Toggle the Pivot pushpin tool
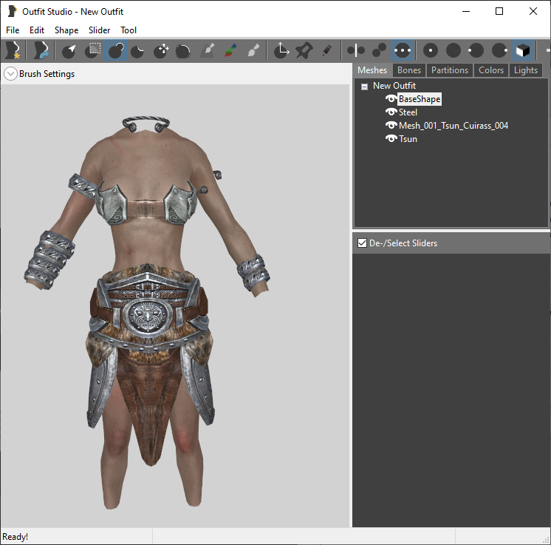The width and height of the screenshot is (551, 545). [x=304, y=50]
